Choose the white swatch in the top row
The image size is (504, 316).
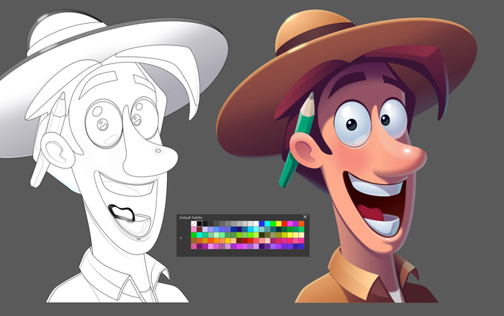(x=256, y=224)
